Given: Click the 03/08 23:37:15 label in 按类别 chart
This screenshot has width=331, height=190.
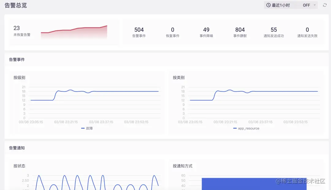Looking at the screenshot, I should point(260,122).
